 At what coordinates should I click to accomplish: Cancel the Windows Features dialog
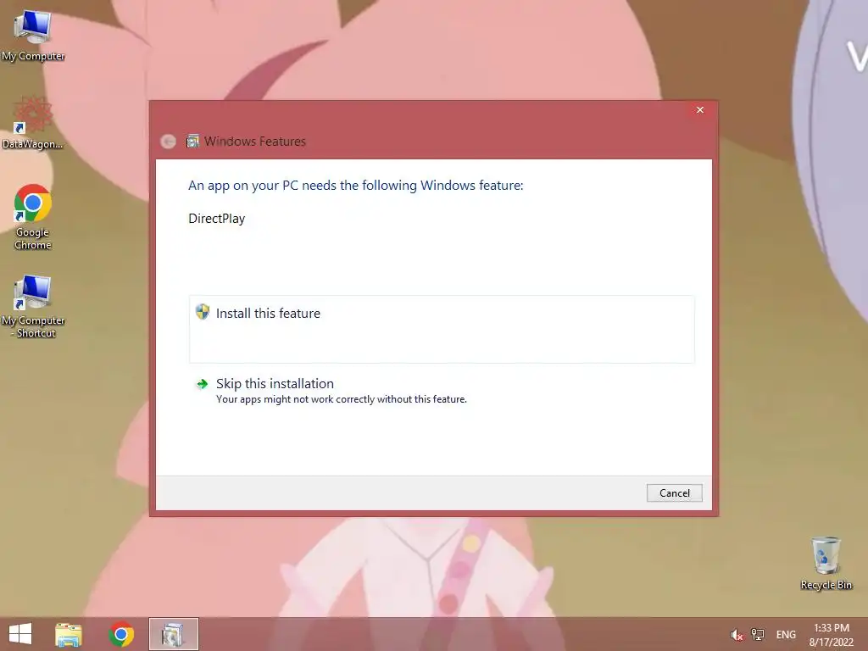(x=674, y=493)
